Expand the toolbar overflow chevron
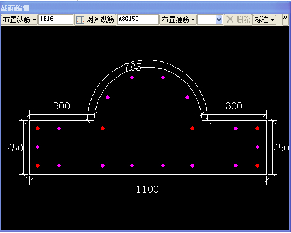Image resolution: width=291 pixels, height=233 pixels. pos(285,17)
